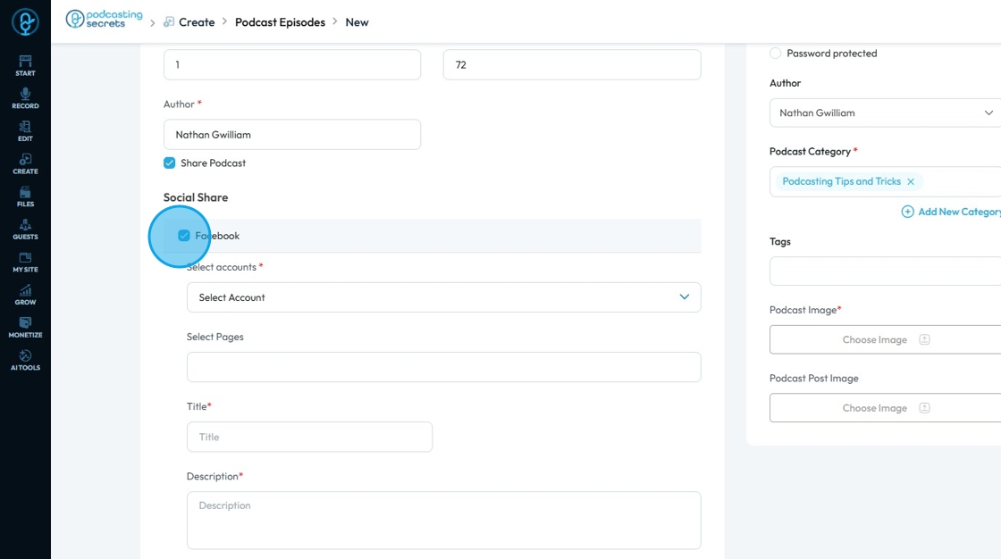This screenshot has height=559, width=1001.
Task: Open AI Tools in sidebar
Action: pyautogui.click(x=25, y=360)
